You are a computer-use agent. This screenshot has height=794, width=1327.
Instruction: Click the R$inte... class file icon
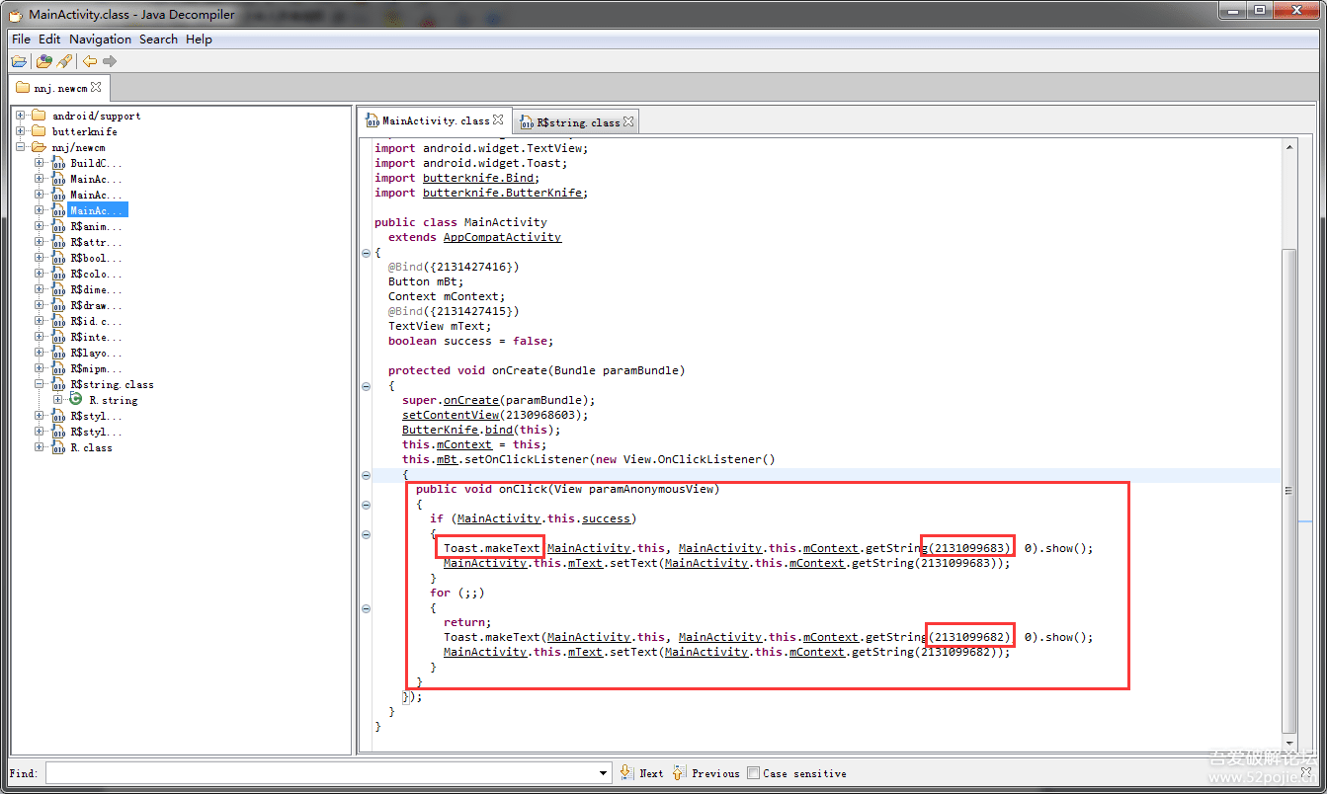click(59, 337)
